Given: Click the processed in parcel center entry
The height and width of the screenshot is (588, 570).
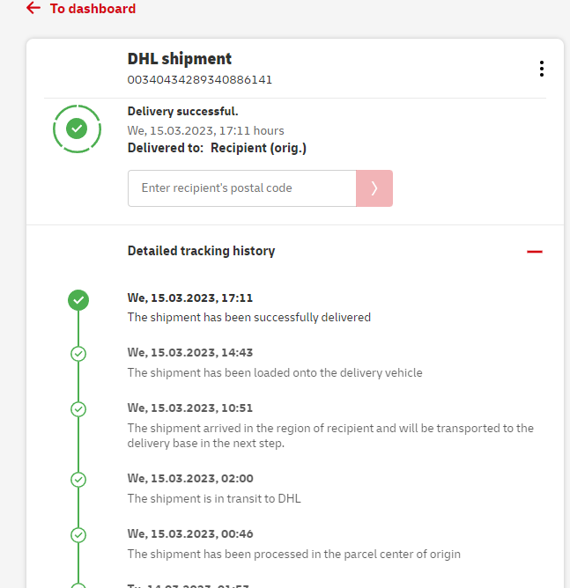Looking at the screenshot, I should click(293, 554).
